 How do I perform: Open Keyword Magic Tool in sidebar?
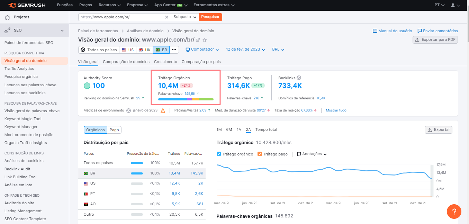click(x=23, y=119)
